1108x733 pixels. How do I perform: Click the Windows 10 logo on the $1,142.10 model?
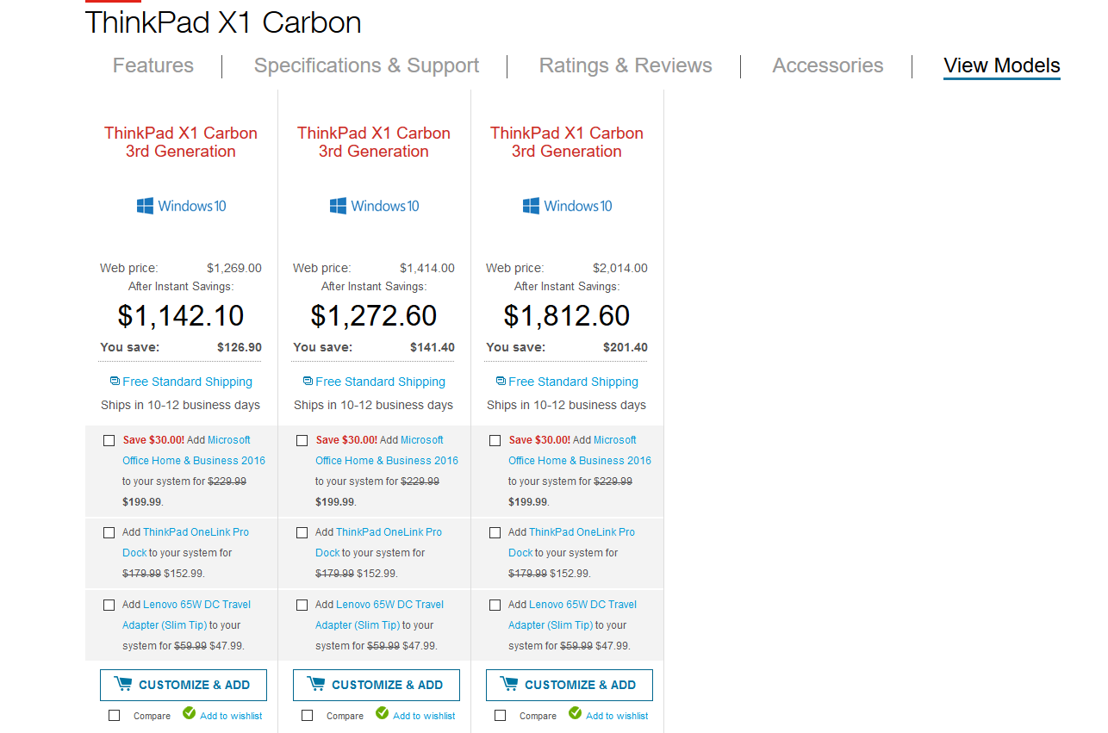click(x=181, y=206)
